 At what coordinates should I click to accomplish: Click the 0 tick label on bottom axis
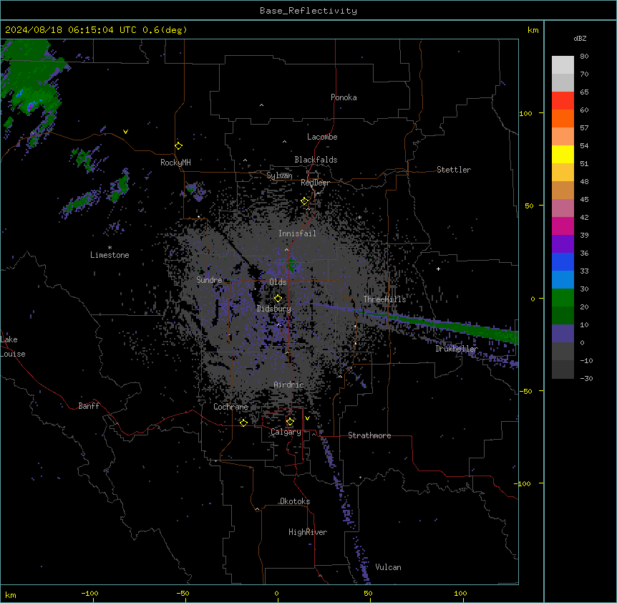[x=276, y=593]
